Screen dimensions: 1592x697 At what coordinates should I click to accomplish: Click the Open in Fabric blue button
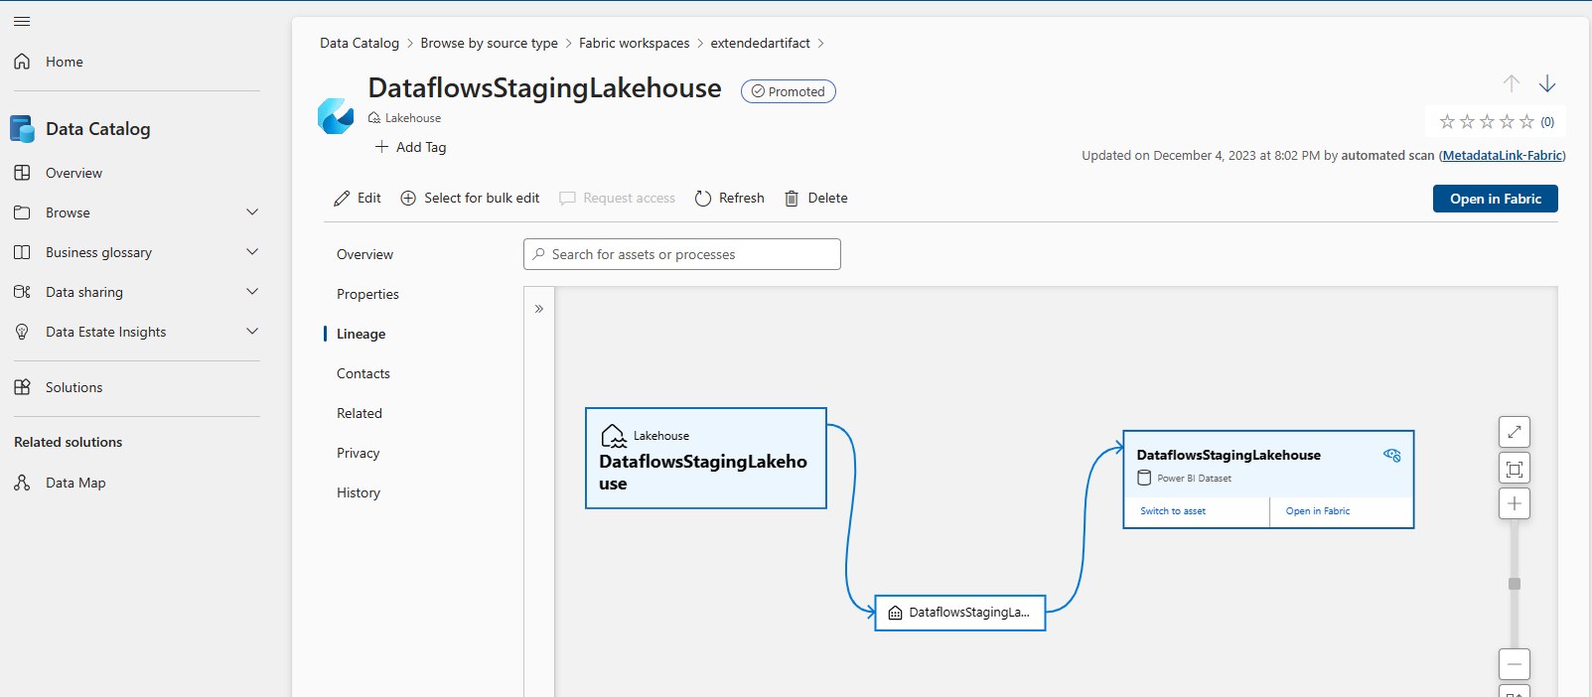1495,199
